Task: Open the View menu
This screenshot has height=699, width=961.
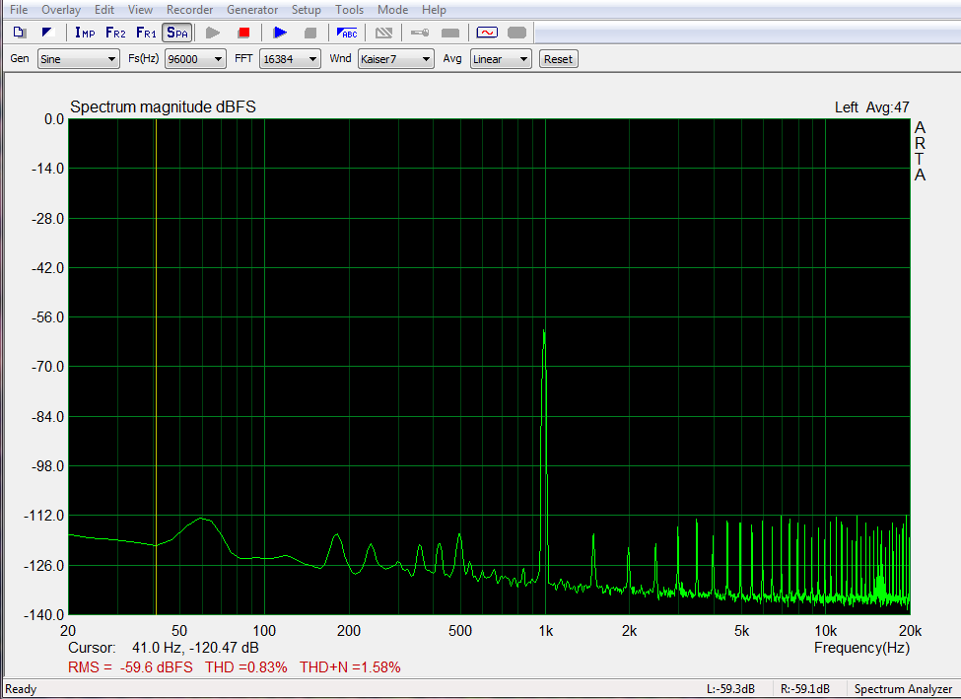Action: point(140,10)
